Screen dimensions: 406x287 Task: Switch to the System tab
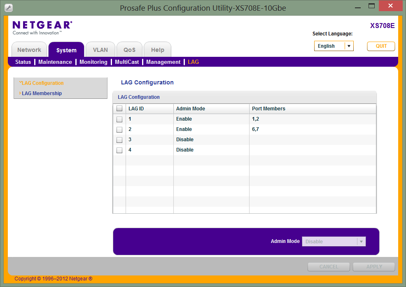(x=66, y=49)
